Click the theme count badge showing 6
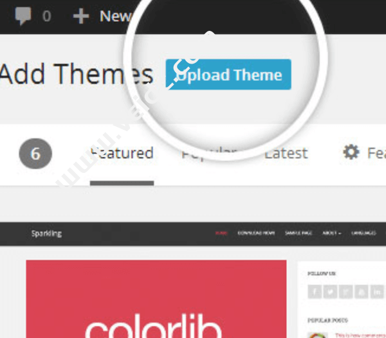Viewport: 386px width, 338px height. (x=35, y=154)
